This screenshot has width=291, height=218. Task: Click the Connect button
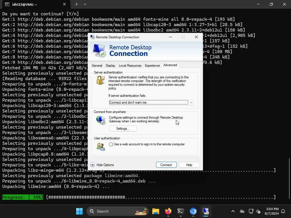pos(166,165)
